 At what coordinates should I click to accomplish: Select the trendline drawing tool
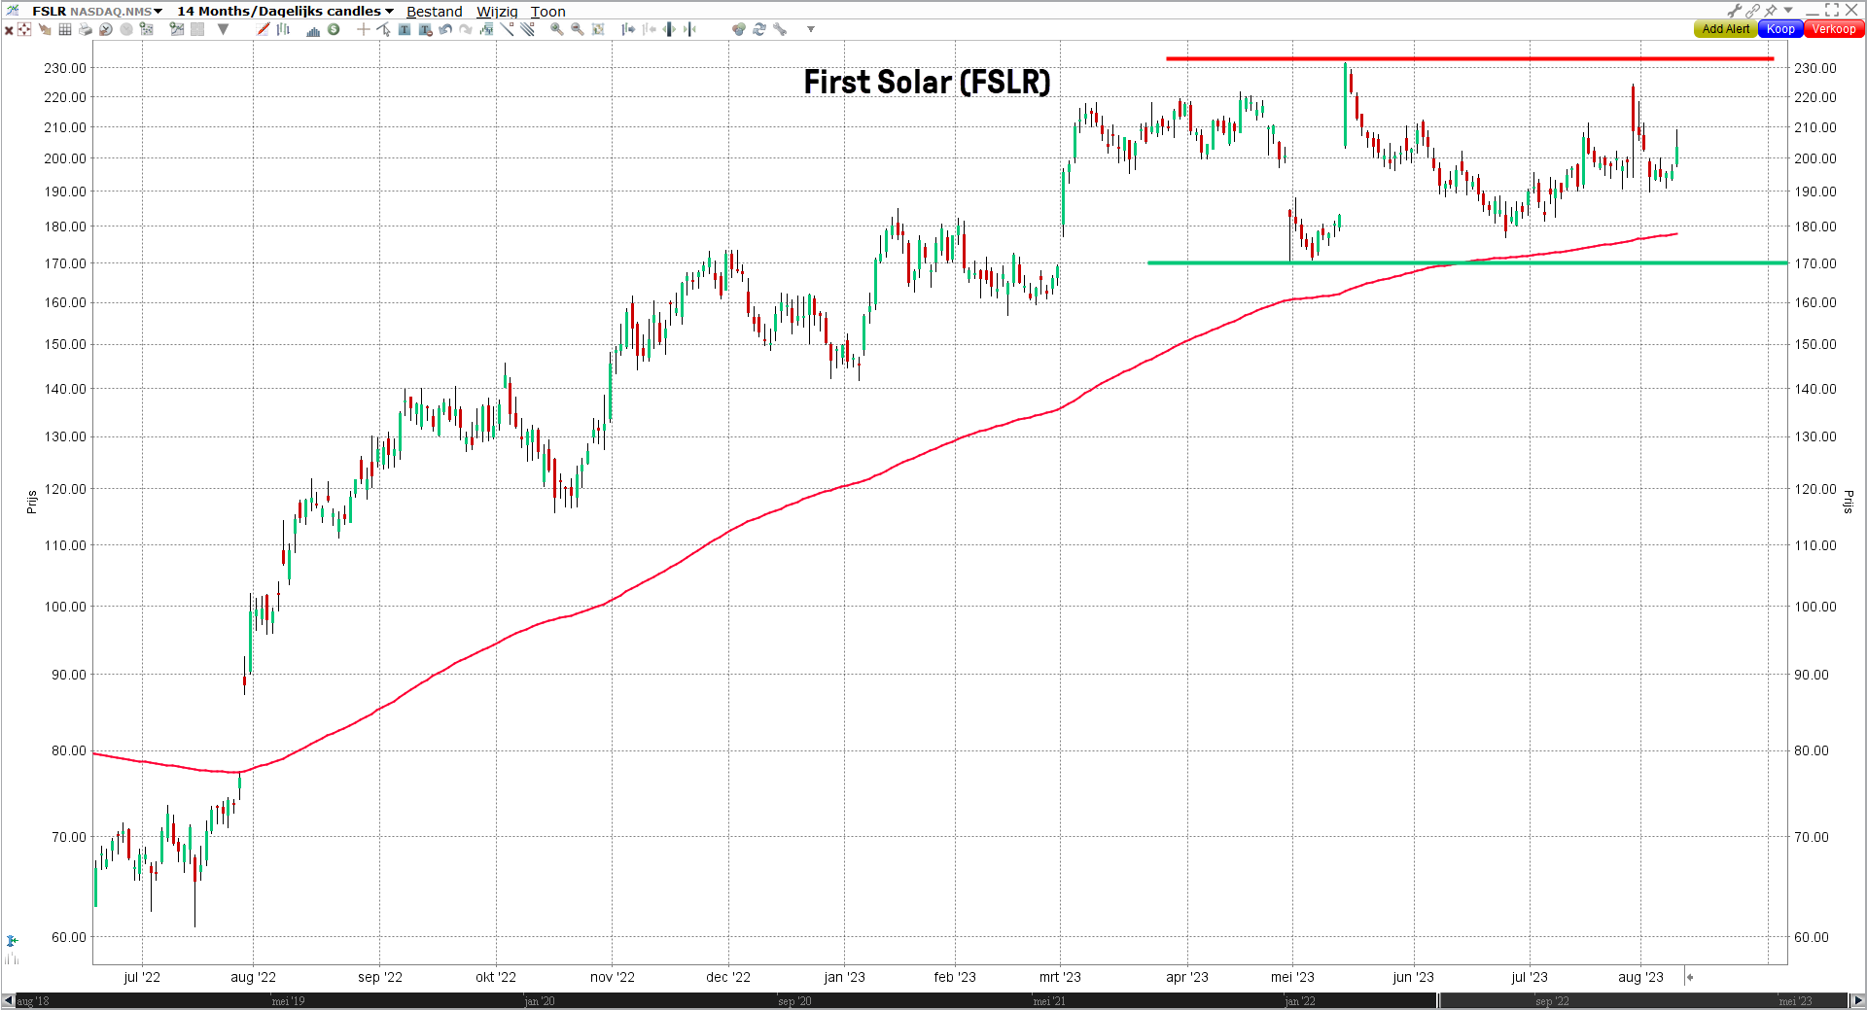(x=508, y=29)
